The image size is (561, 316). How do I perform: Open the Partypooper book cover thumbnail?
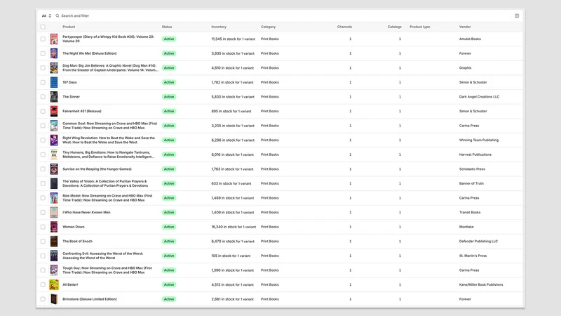pyautogui.click(x=54, y=39)
